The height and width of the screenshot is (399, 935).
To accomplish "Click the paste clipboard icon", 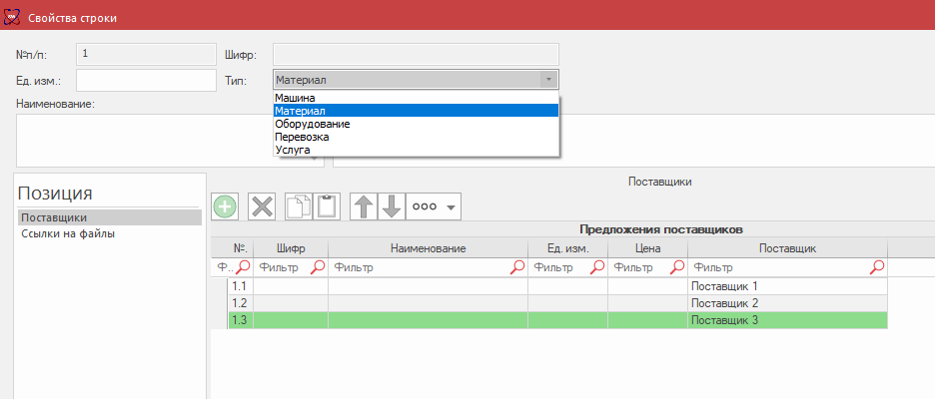I will tap(327, 206).
